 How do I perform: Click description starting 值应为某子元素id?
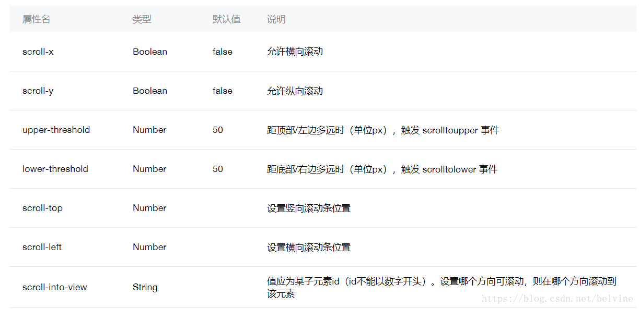point(442,287)
